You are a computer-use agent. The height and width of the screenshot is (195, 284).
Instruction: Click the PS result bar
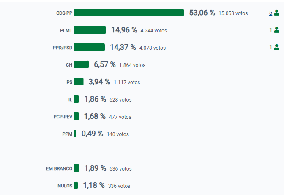tap(79, 82)
